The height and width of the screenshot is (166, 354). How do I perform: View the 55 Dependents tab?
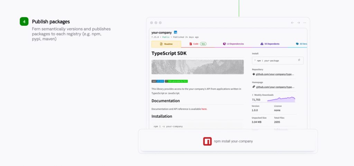(x=270, y=44)
